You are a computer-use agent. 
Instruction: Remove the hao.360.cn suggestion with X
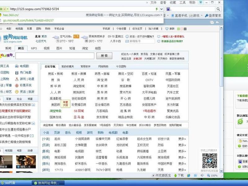[x=161, y=15]
